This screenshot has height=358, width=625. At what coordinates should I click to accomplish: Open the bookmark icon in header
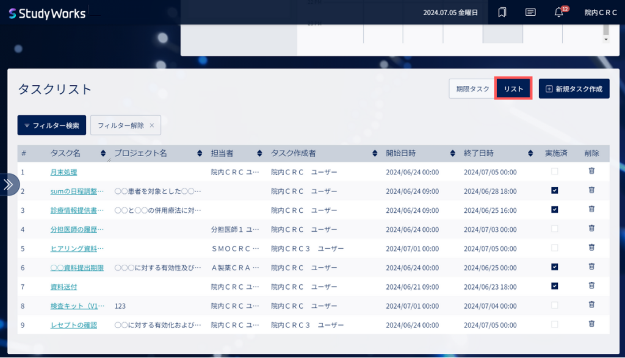tap(502, 12)
